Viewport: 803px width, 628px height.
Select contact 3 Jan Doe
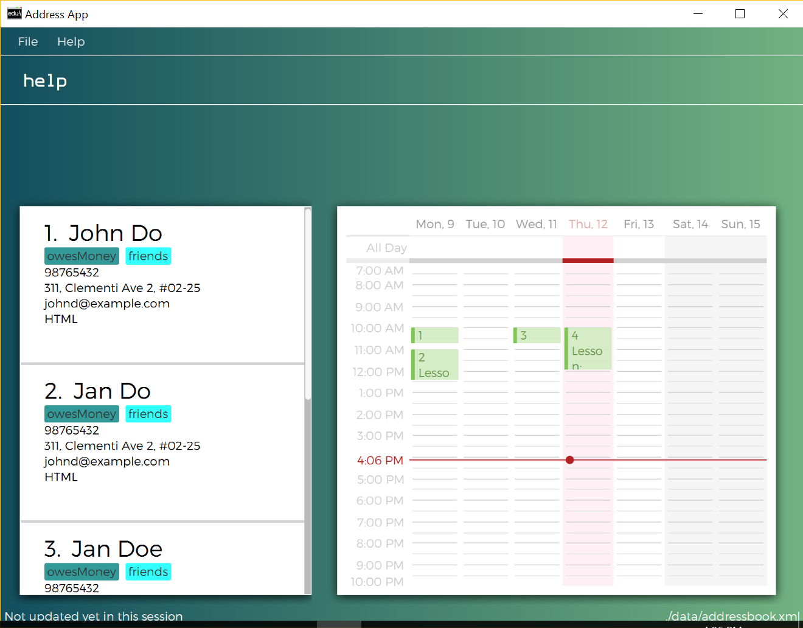[162, 559]
